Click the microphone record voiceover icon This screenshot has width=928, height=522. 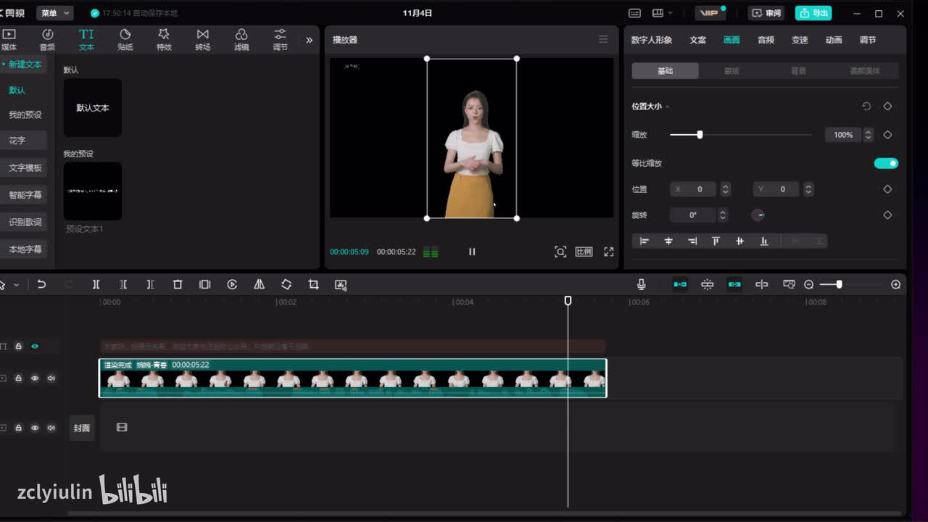[641, 285]
